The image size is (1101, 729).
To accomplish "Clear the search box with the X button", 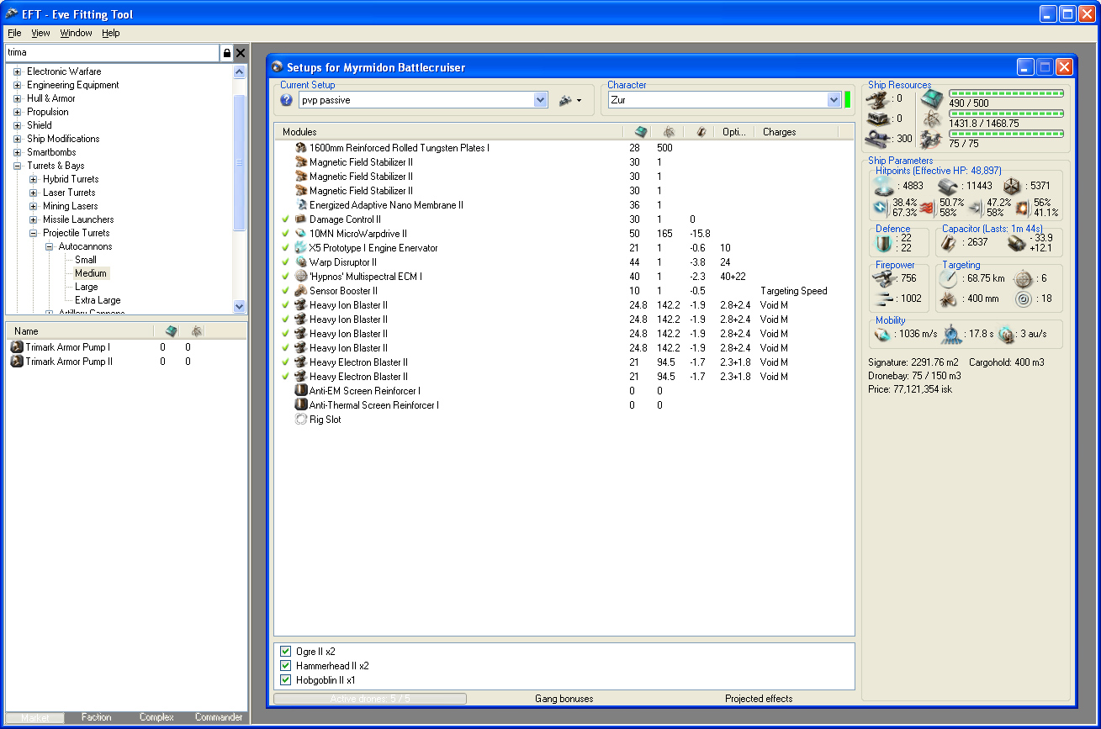I will (241, 53).
